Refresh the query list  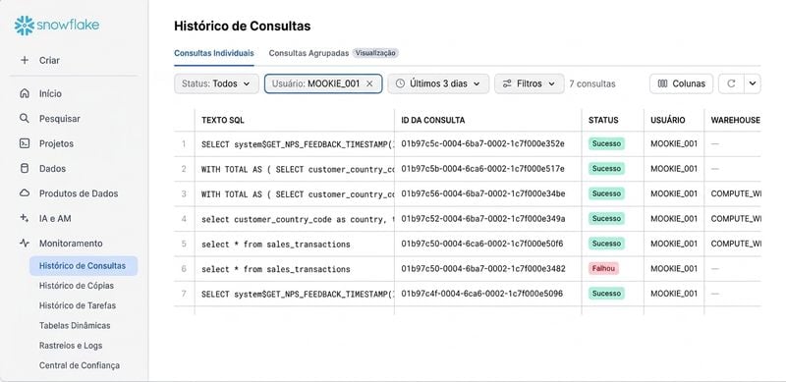coord(731,83)
